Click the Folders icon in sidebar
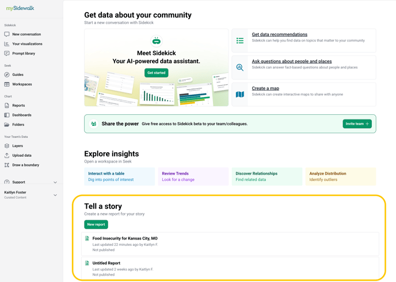Viewport: 396px width, 282px height. tap(7, 125)
